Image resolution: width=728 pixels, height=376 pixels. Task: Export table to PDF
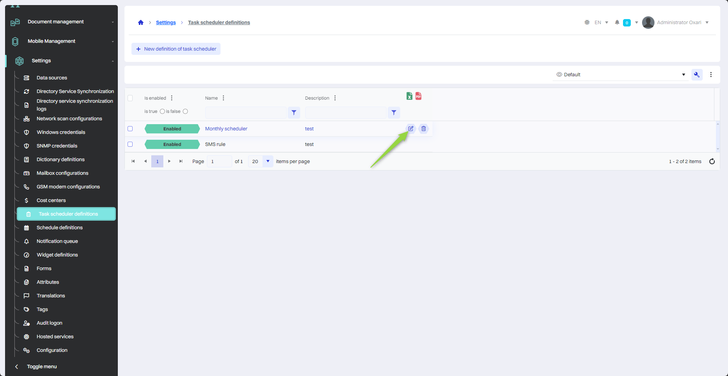[x=418, y=96]
